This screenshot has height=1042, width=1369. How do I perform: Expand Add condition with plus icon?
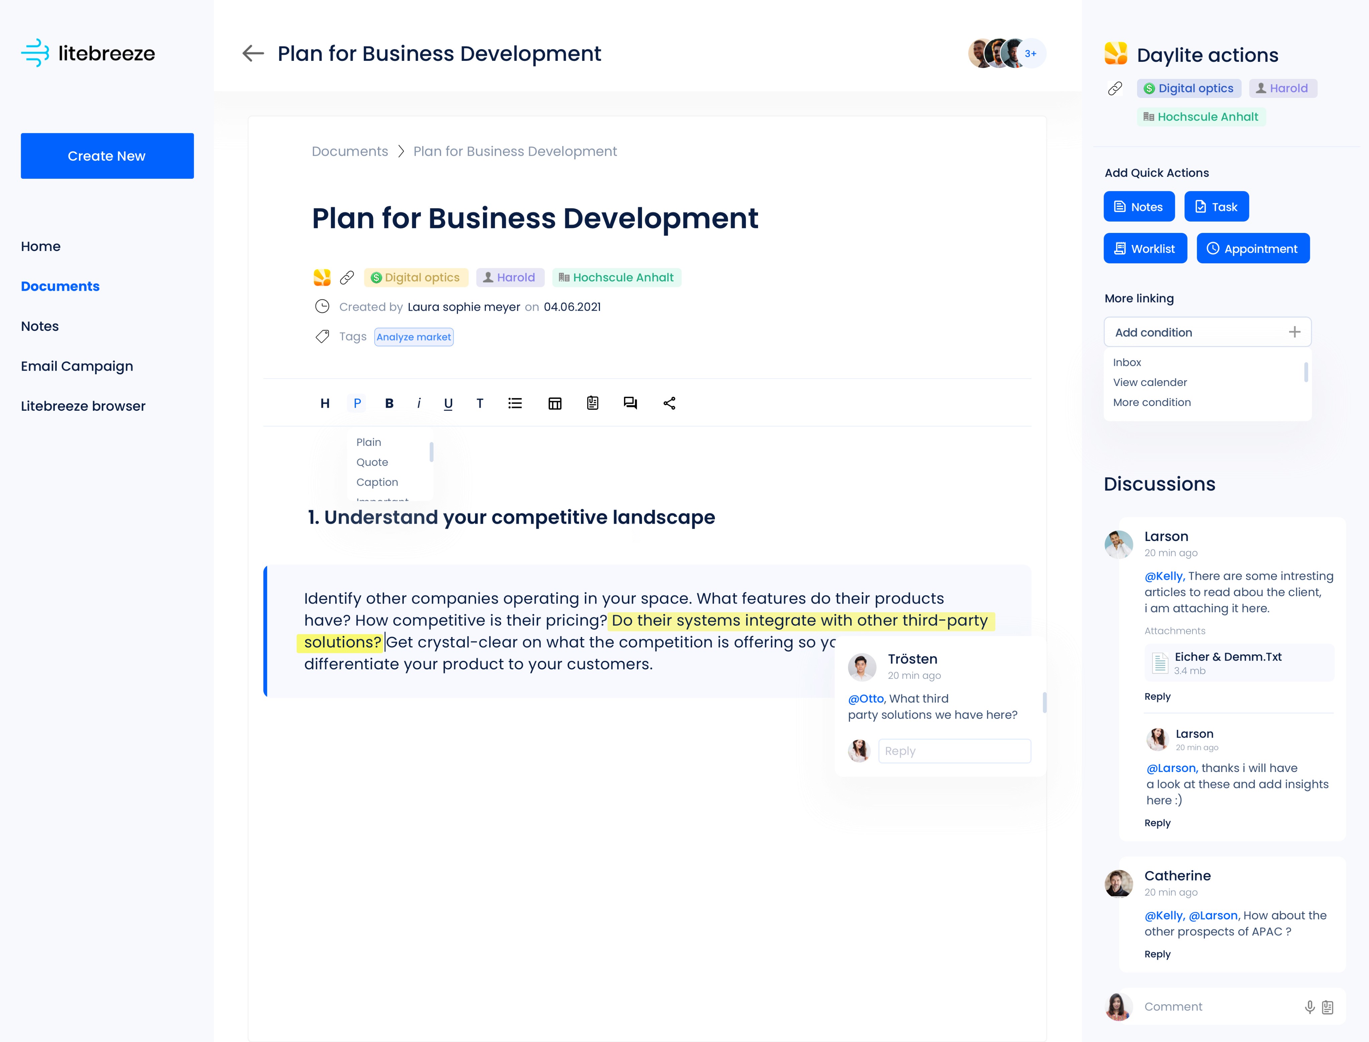(x=1294, y=332)
